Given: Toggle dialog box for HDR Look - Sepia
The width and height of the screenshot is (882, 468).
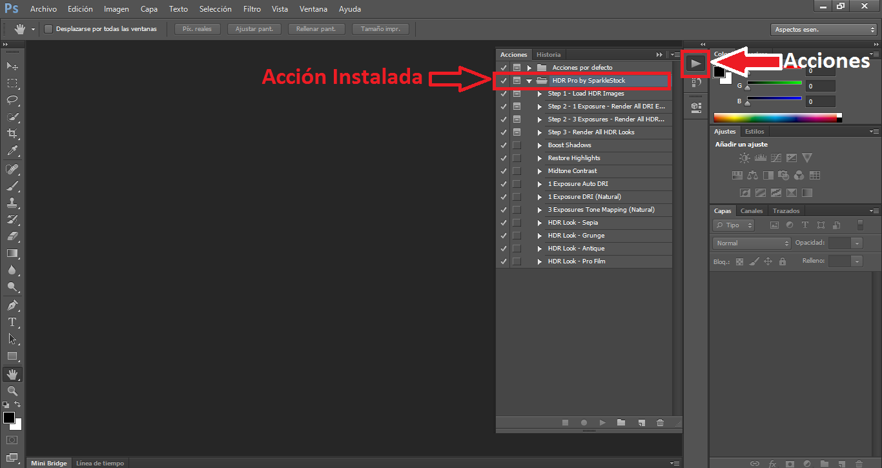Looking at the screenshot, I should tap(517, 223).
